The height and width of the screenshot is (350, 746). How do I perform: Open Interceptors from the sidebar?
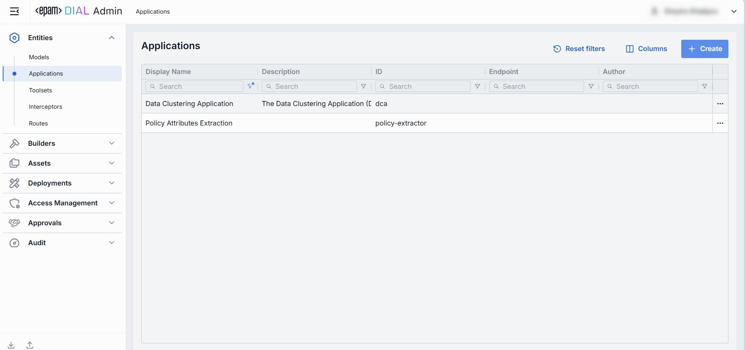click(x=46, y=107)
